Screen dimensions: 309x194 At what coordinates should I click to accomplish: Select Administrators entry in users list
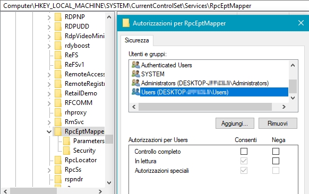point(205,83)
